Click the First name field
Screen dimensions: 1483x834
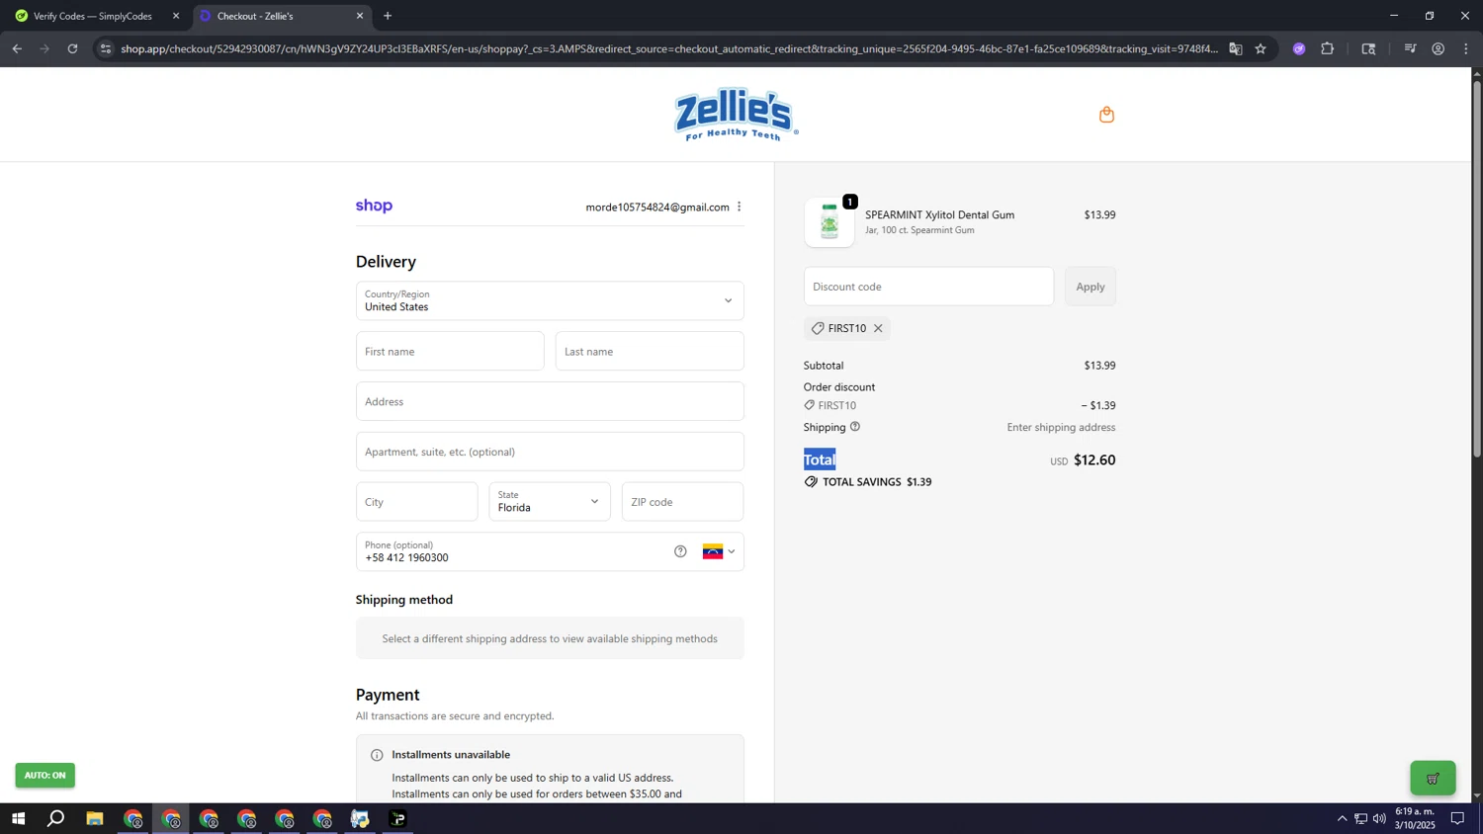pyautogui.click(x=450, y=351)
